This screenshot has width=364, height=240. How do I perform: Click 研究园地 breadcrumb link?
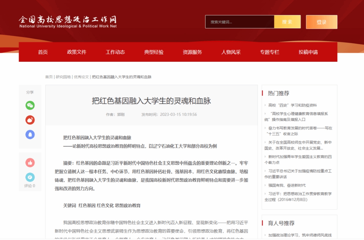63,77
